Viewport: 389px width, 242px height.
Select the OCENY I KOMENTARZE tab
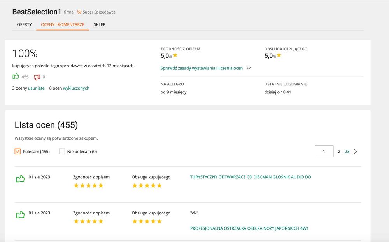pyautogui.click(x=63, y=24)
